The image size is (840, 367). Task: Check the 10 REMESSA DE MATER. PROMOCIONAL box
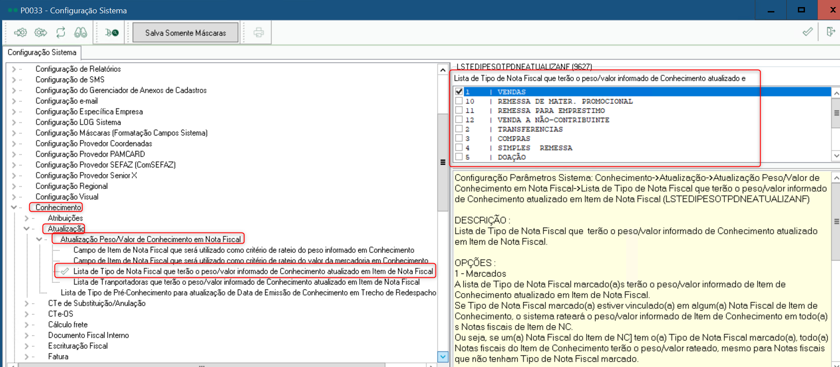459,101
